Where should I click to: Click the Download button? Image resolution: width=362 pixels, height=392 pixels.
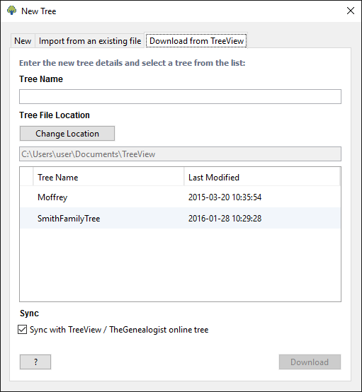pyautogui.click(x=310, y=362)
